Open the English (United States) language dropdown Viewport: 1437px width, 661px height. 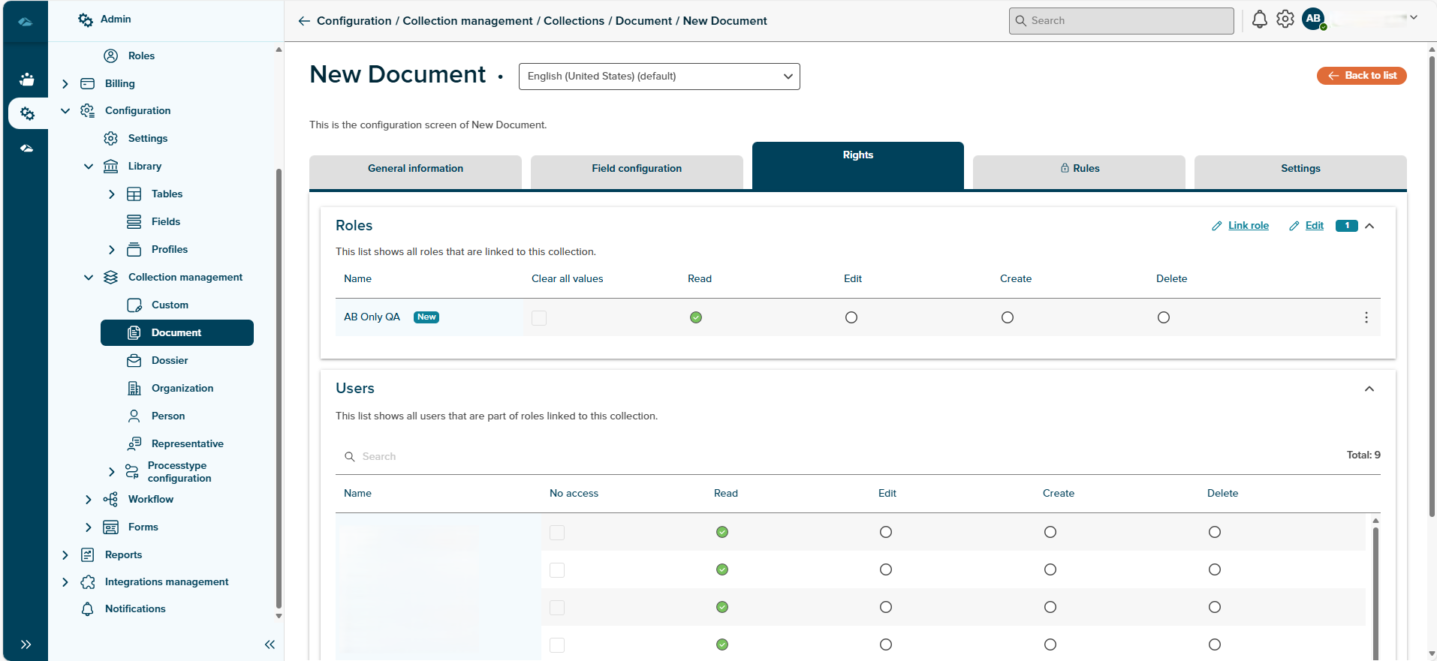pyautogui.click(x=658, y=77)
